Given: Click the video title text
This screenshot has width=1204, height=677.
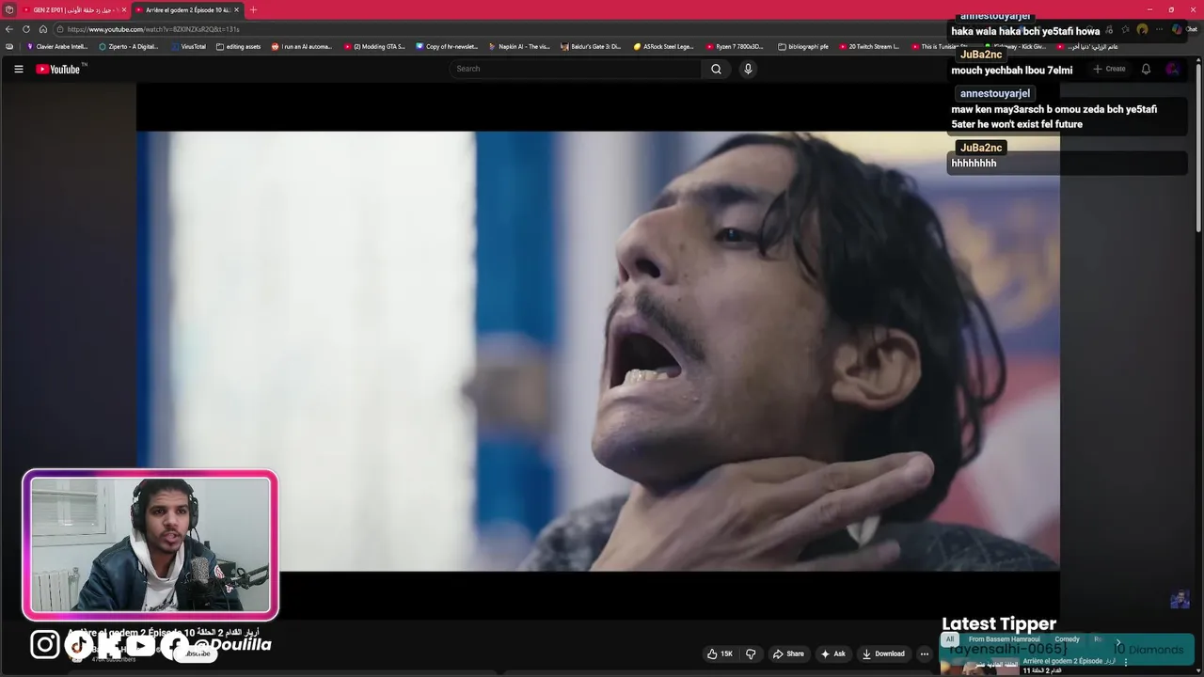Looking at the screenshot, I should pyautogui.click(x=163, y=633).
